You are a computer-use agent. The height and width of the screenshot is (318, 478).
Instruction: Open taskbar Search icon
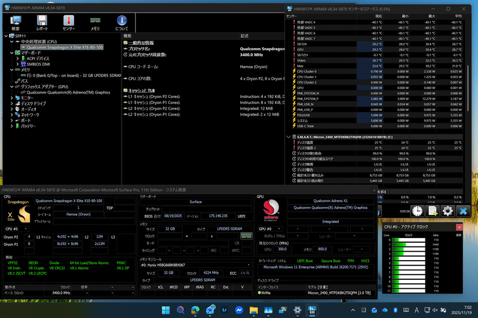(x=180, y=310)
